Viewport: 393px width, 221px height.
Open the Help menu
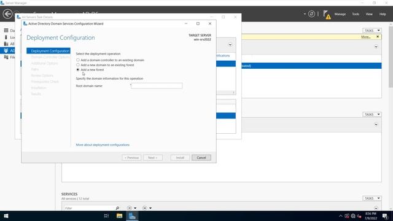coord(383,14)
